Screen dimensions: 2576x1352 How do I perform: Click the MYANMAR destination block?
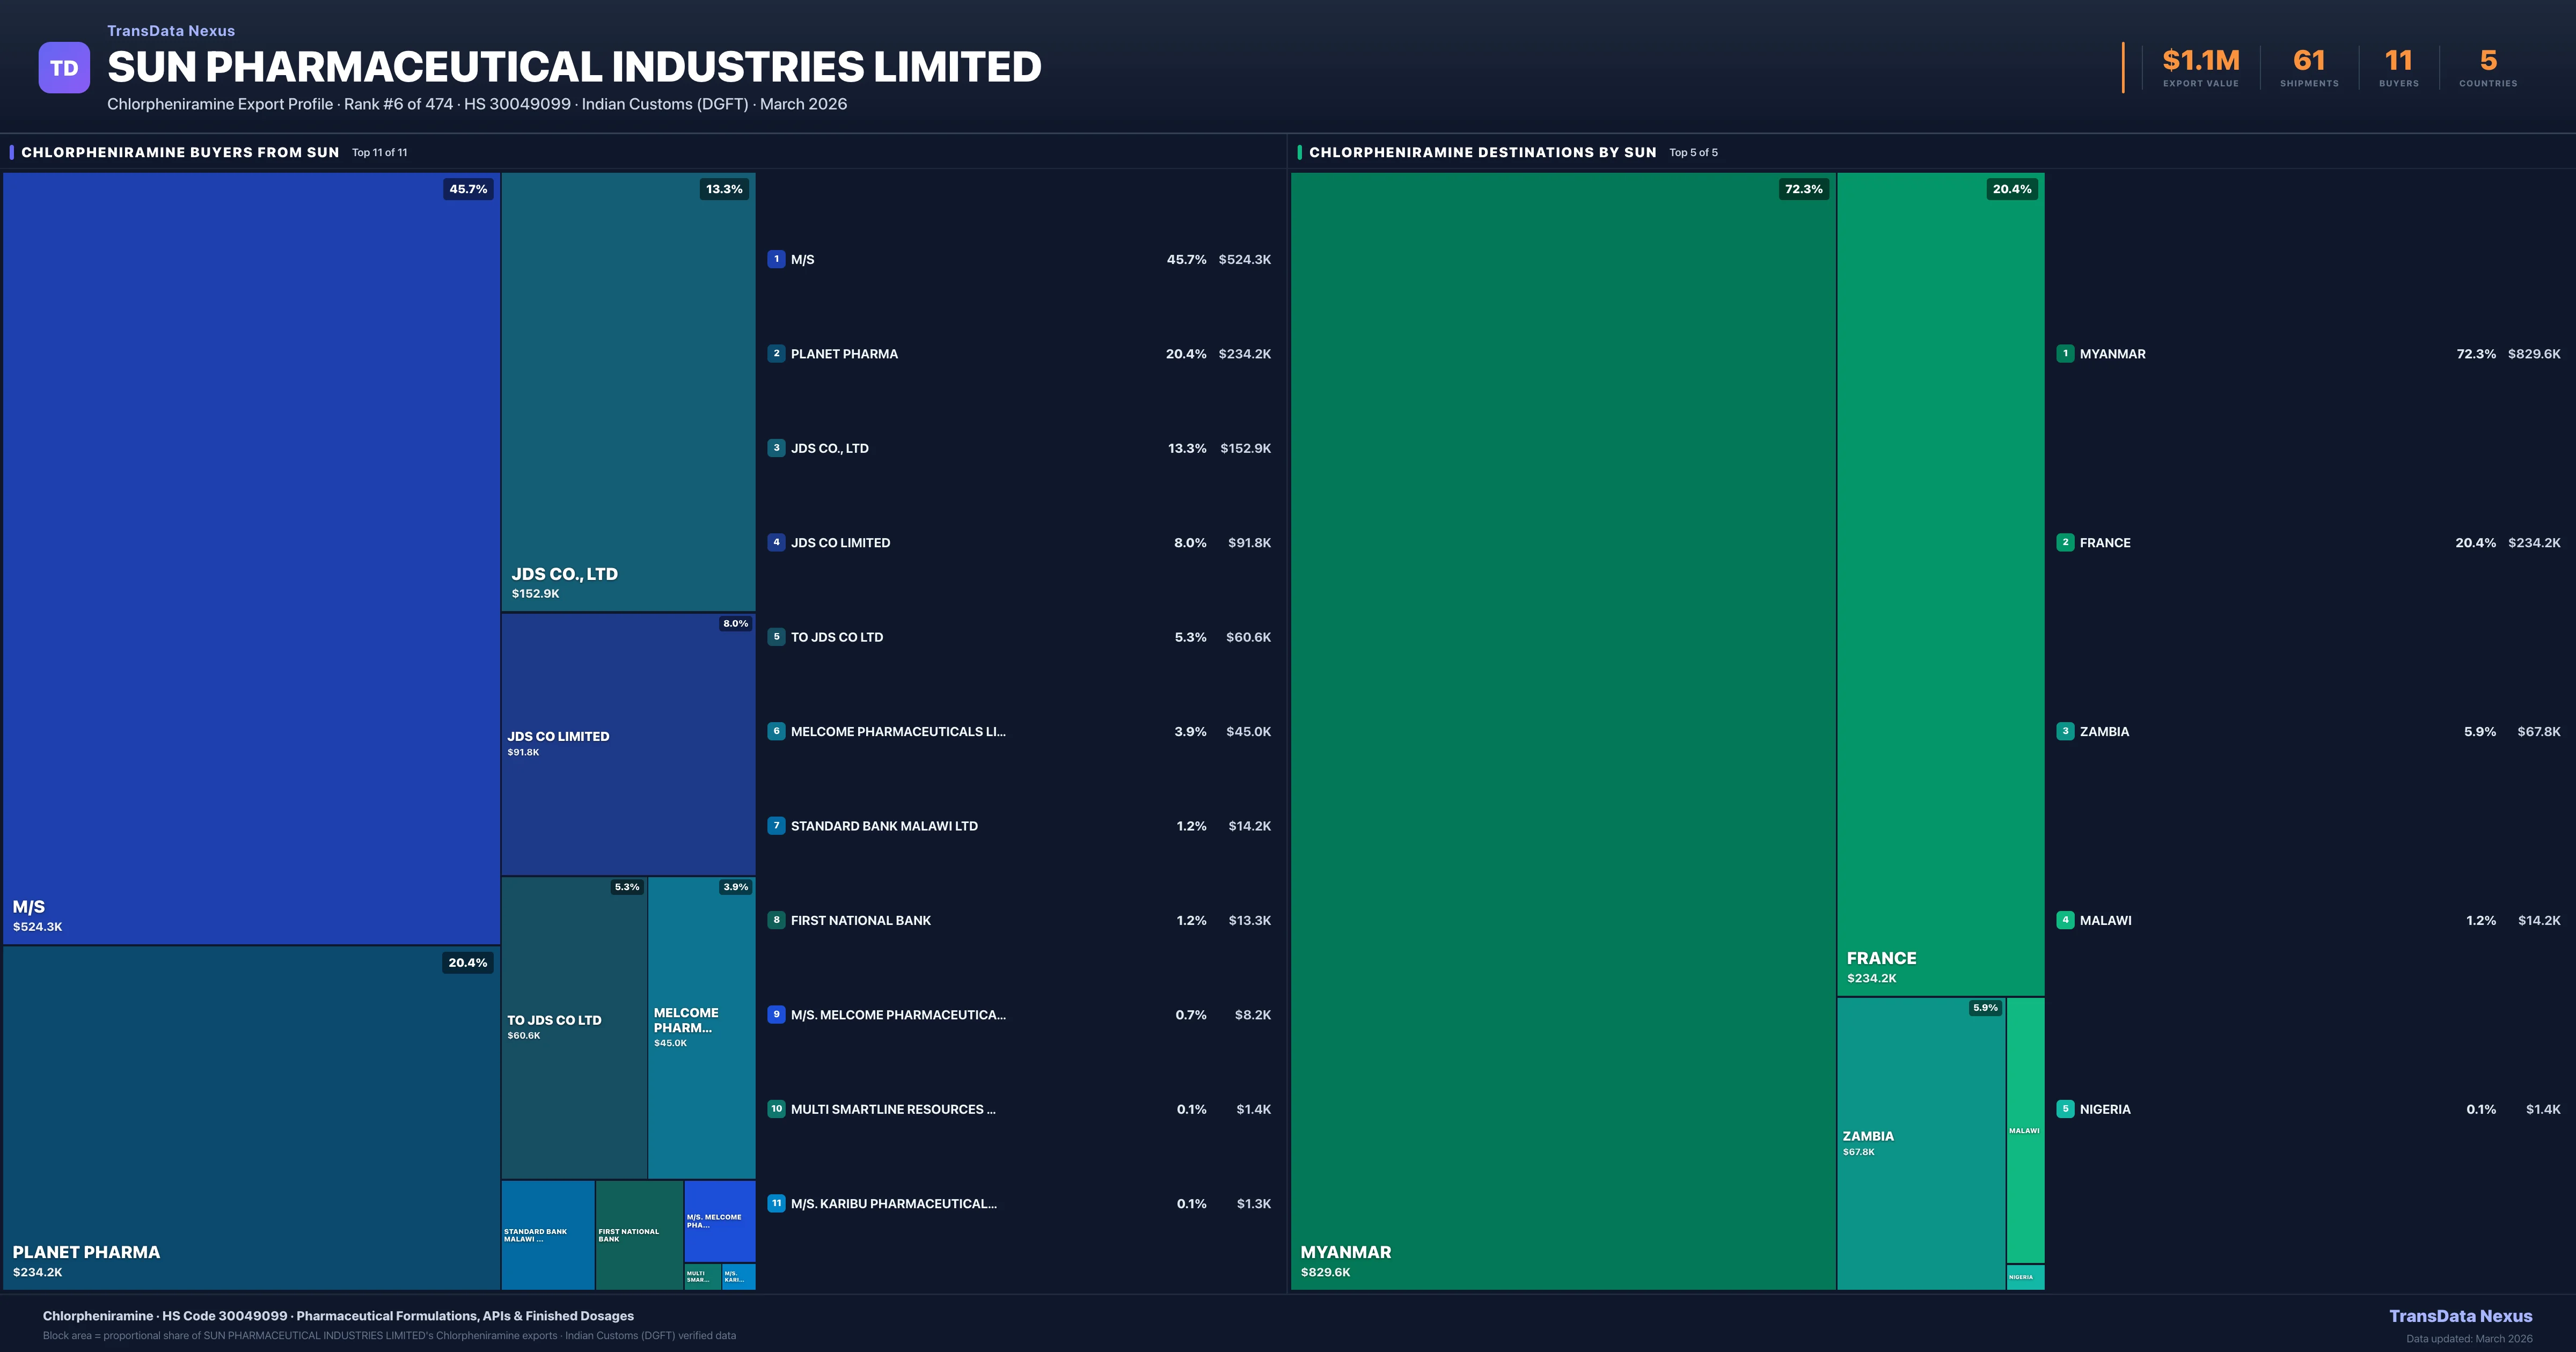(1563, 731)
